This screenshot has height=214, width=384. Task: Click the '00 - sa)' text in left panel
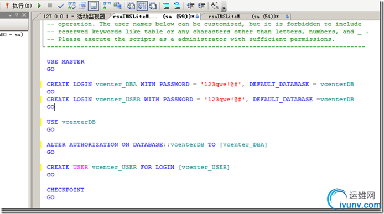tap(11, 35)
